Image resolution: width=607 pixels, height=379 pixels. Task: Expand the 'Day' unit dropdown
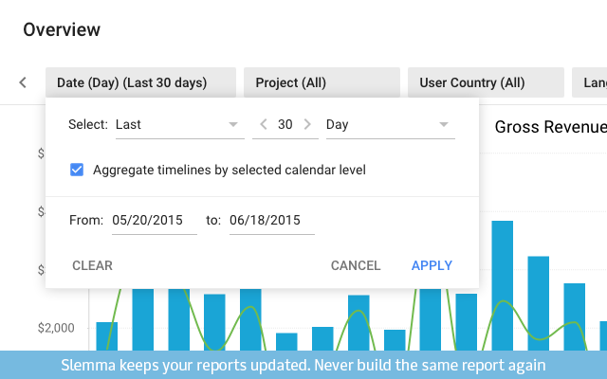click(x=389, y=125)
